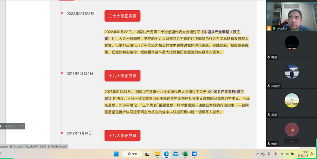
Task: Open the Tencent Meeting taskbar icon
Action: (195, 154)
